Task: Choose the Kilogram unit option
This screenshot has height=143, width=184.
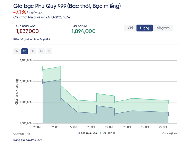Action: point(163,28)
